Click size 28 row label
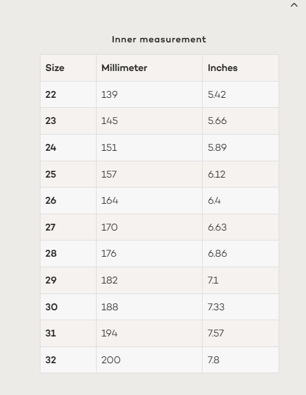The image size is (306, 395). coord(51,254)
